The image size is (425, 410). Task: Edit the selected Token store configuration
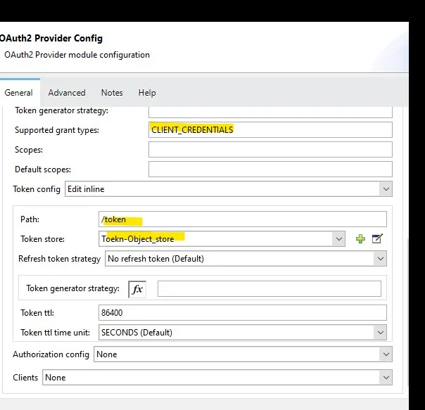click(377, 238)
